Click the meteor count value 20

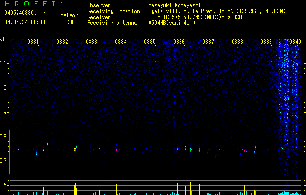click(x=71, y=22)
